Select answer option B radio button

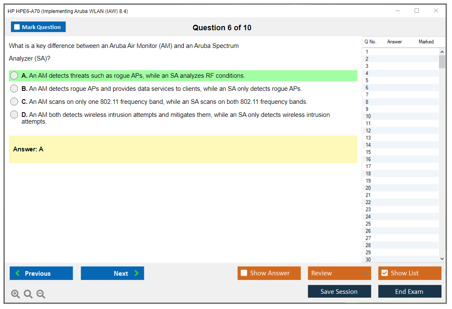(14, 89)
